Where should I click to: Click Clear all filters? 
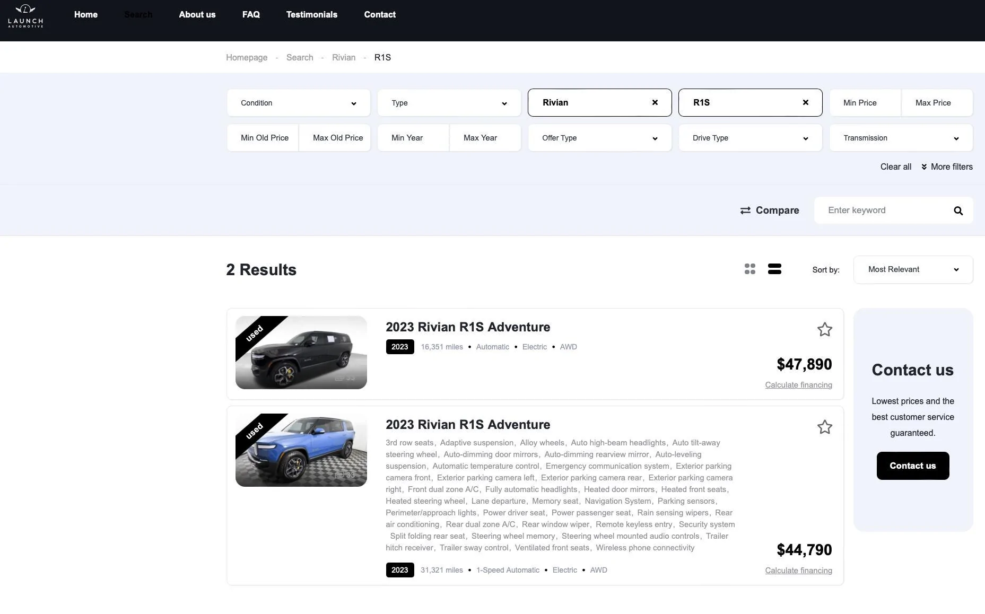(896, 167)
